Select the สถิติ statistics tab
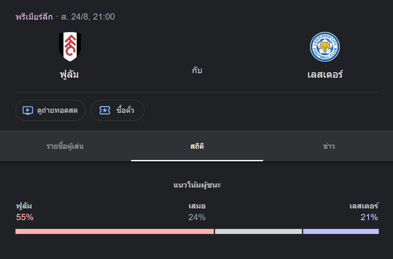This screenshot has width=393, height=259. 197,146
